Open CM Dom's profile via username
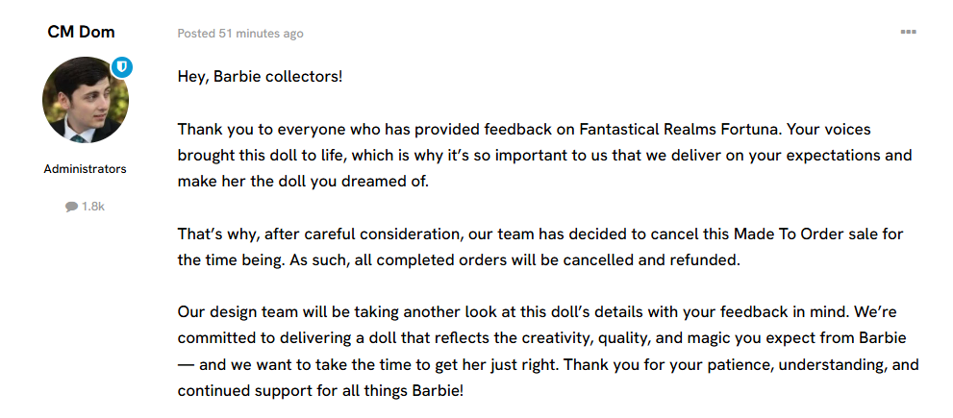953x418 pixels. (81, 32)
